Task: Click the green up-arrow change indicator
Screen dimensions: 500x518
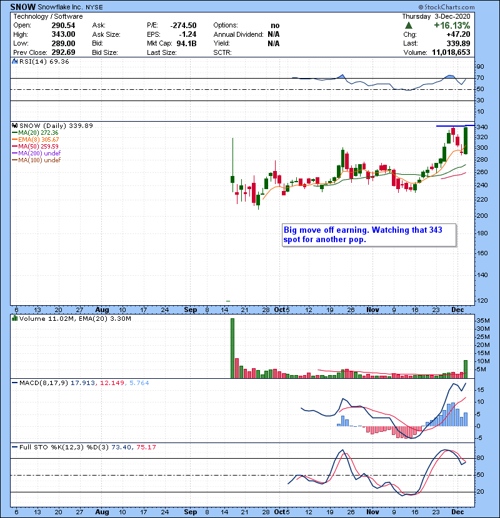Action: [x=409, y=26]
